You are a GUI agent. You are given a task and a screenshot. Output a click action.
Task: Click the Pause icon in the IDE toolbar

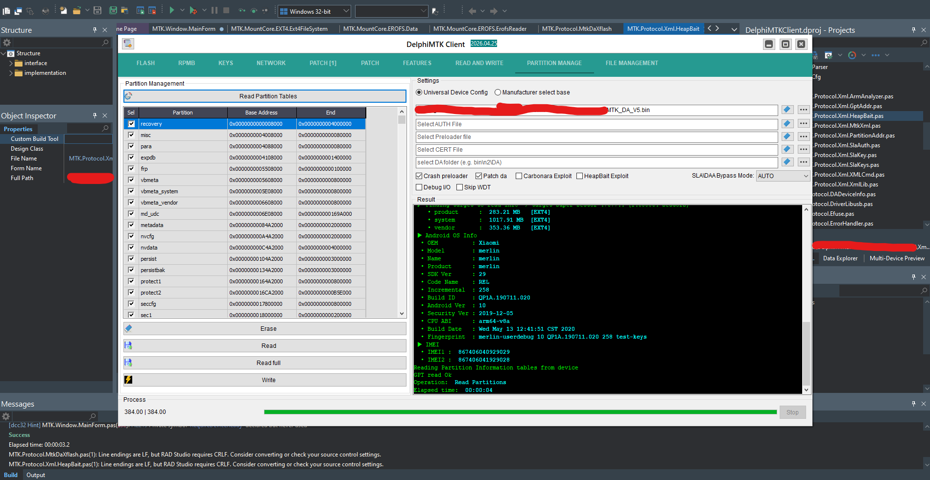pyautogui.click(x=215, y=10)
